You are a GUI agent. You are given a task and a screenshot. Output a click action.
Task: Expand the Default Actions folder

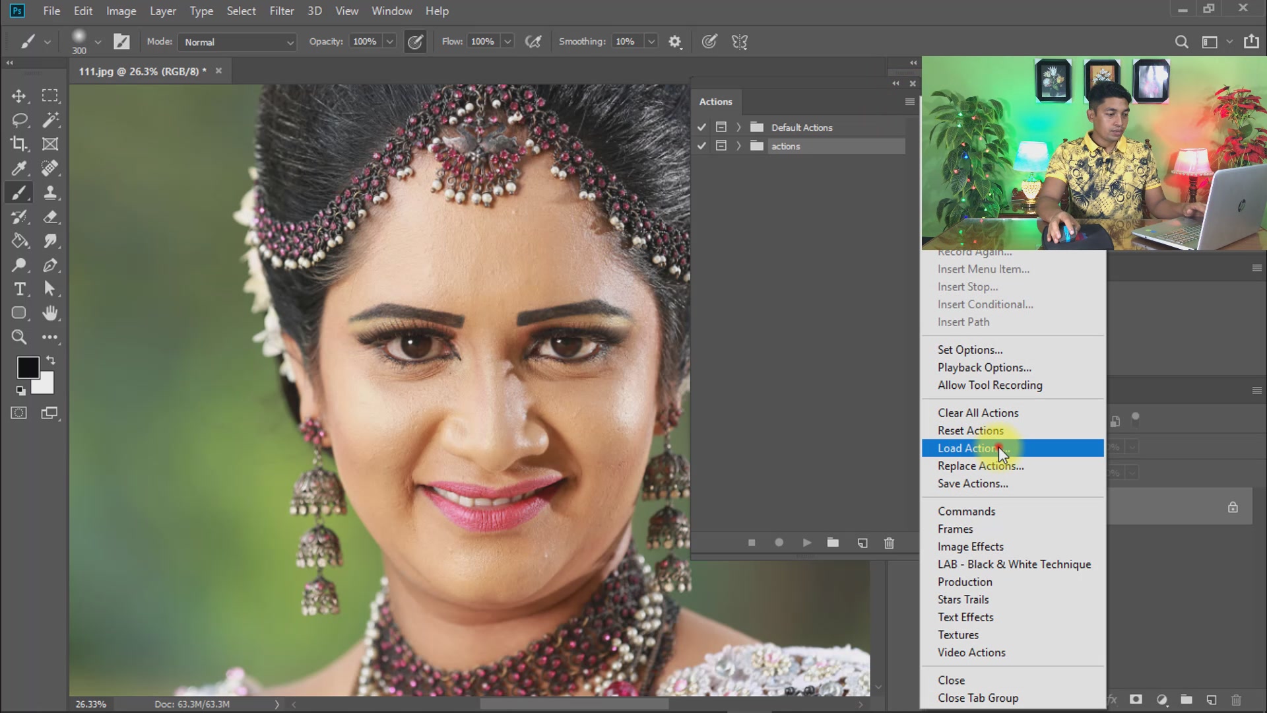click(x=738, y=127)
